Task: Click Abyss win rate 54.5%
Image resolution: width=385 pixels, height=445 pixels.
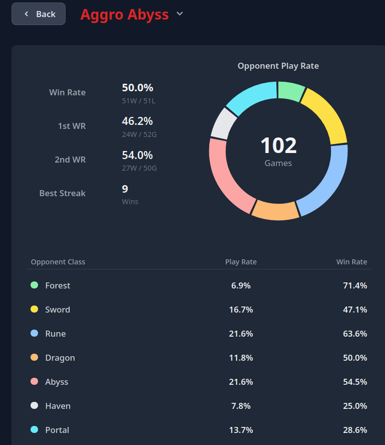Action: coord(355,382)
